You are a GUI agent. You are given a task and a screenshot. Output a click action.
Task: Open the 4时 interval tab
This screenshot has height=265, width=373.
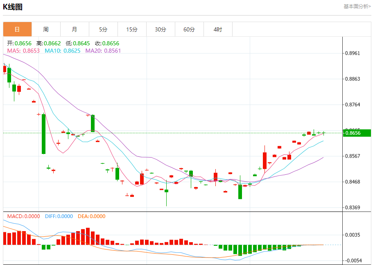click(218, 29)
